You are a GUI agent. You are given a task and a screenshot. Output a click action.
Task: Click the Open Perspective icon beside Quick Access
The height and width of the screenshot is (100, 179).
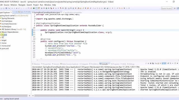click(x=175, y=8)
